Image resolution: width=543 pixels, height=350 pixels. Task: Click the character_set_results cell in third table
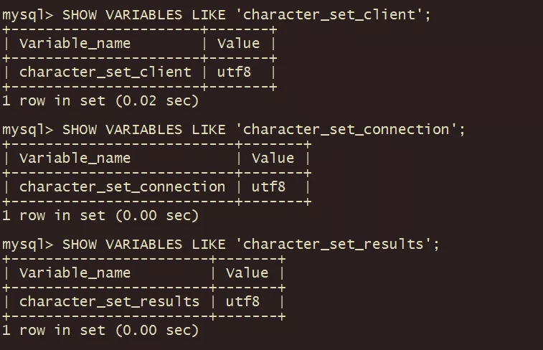(x=110, y=301)
